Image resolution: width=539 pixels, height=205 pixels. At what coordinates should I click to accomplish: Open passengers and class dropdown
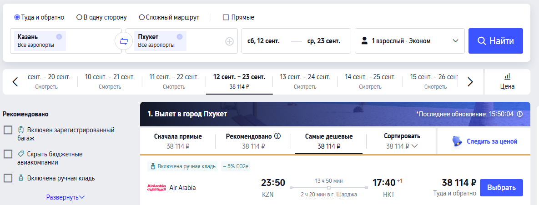[x=409, y=41]
